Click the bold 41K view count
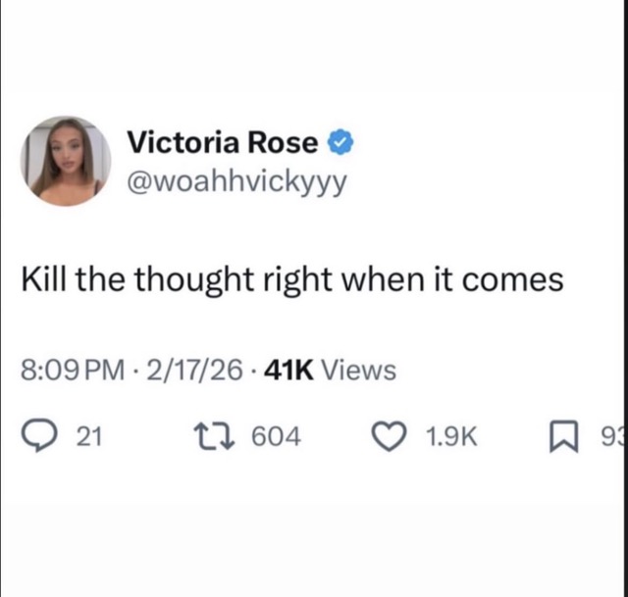Viewport: 628px width, 597px height. (288, 370)
